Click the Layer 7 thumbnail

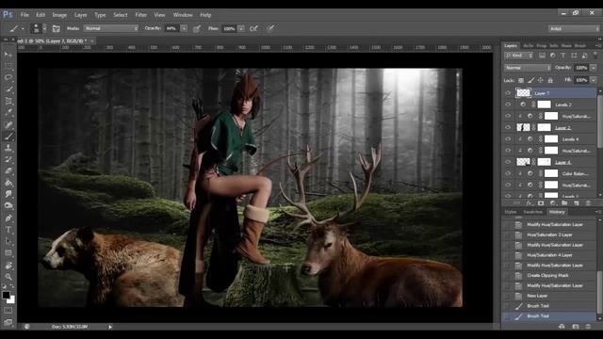tap(523, 93)
